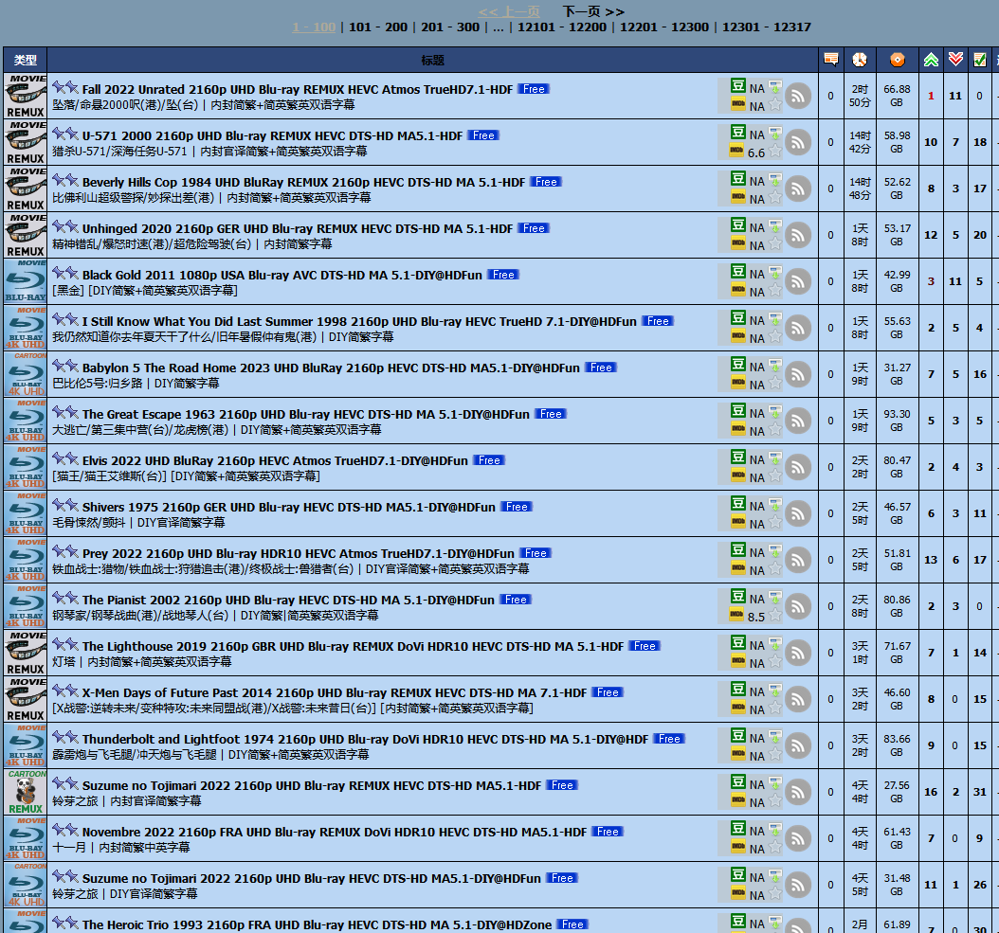Image resolution: width=999 pixels, height=933 pixels.
Task: Sort by the 标题 column header
Action: click(432, 60)
